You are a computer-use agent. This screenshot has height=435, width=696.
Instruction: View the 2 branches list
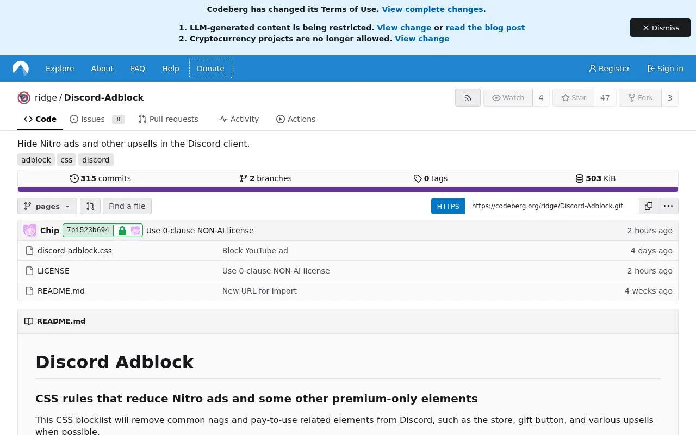(x=265, y=178)
